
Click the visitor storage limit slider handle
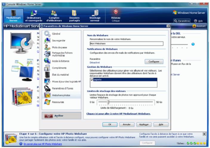(x=108, y=102)
